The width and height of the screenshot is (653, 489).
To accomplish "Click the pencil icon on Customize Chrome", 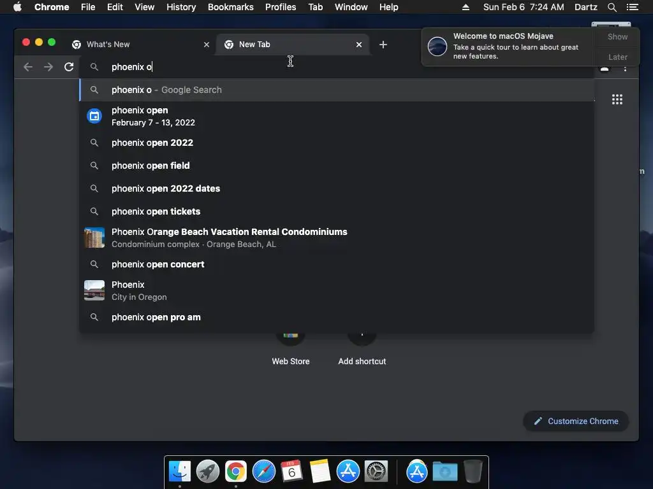I will click(x=538, y=422).
